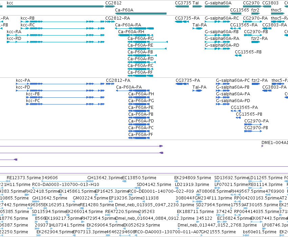The height and width of the screenshot is (237, 288).
Task: Select Ca-P60A-RE transcript
Action: 147,49
